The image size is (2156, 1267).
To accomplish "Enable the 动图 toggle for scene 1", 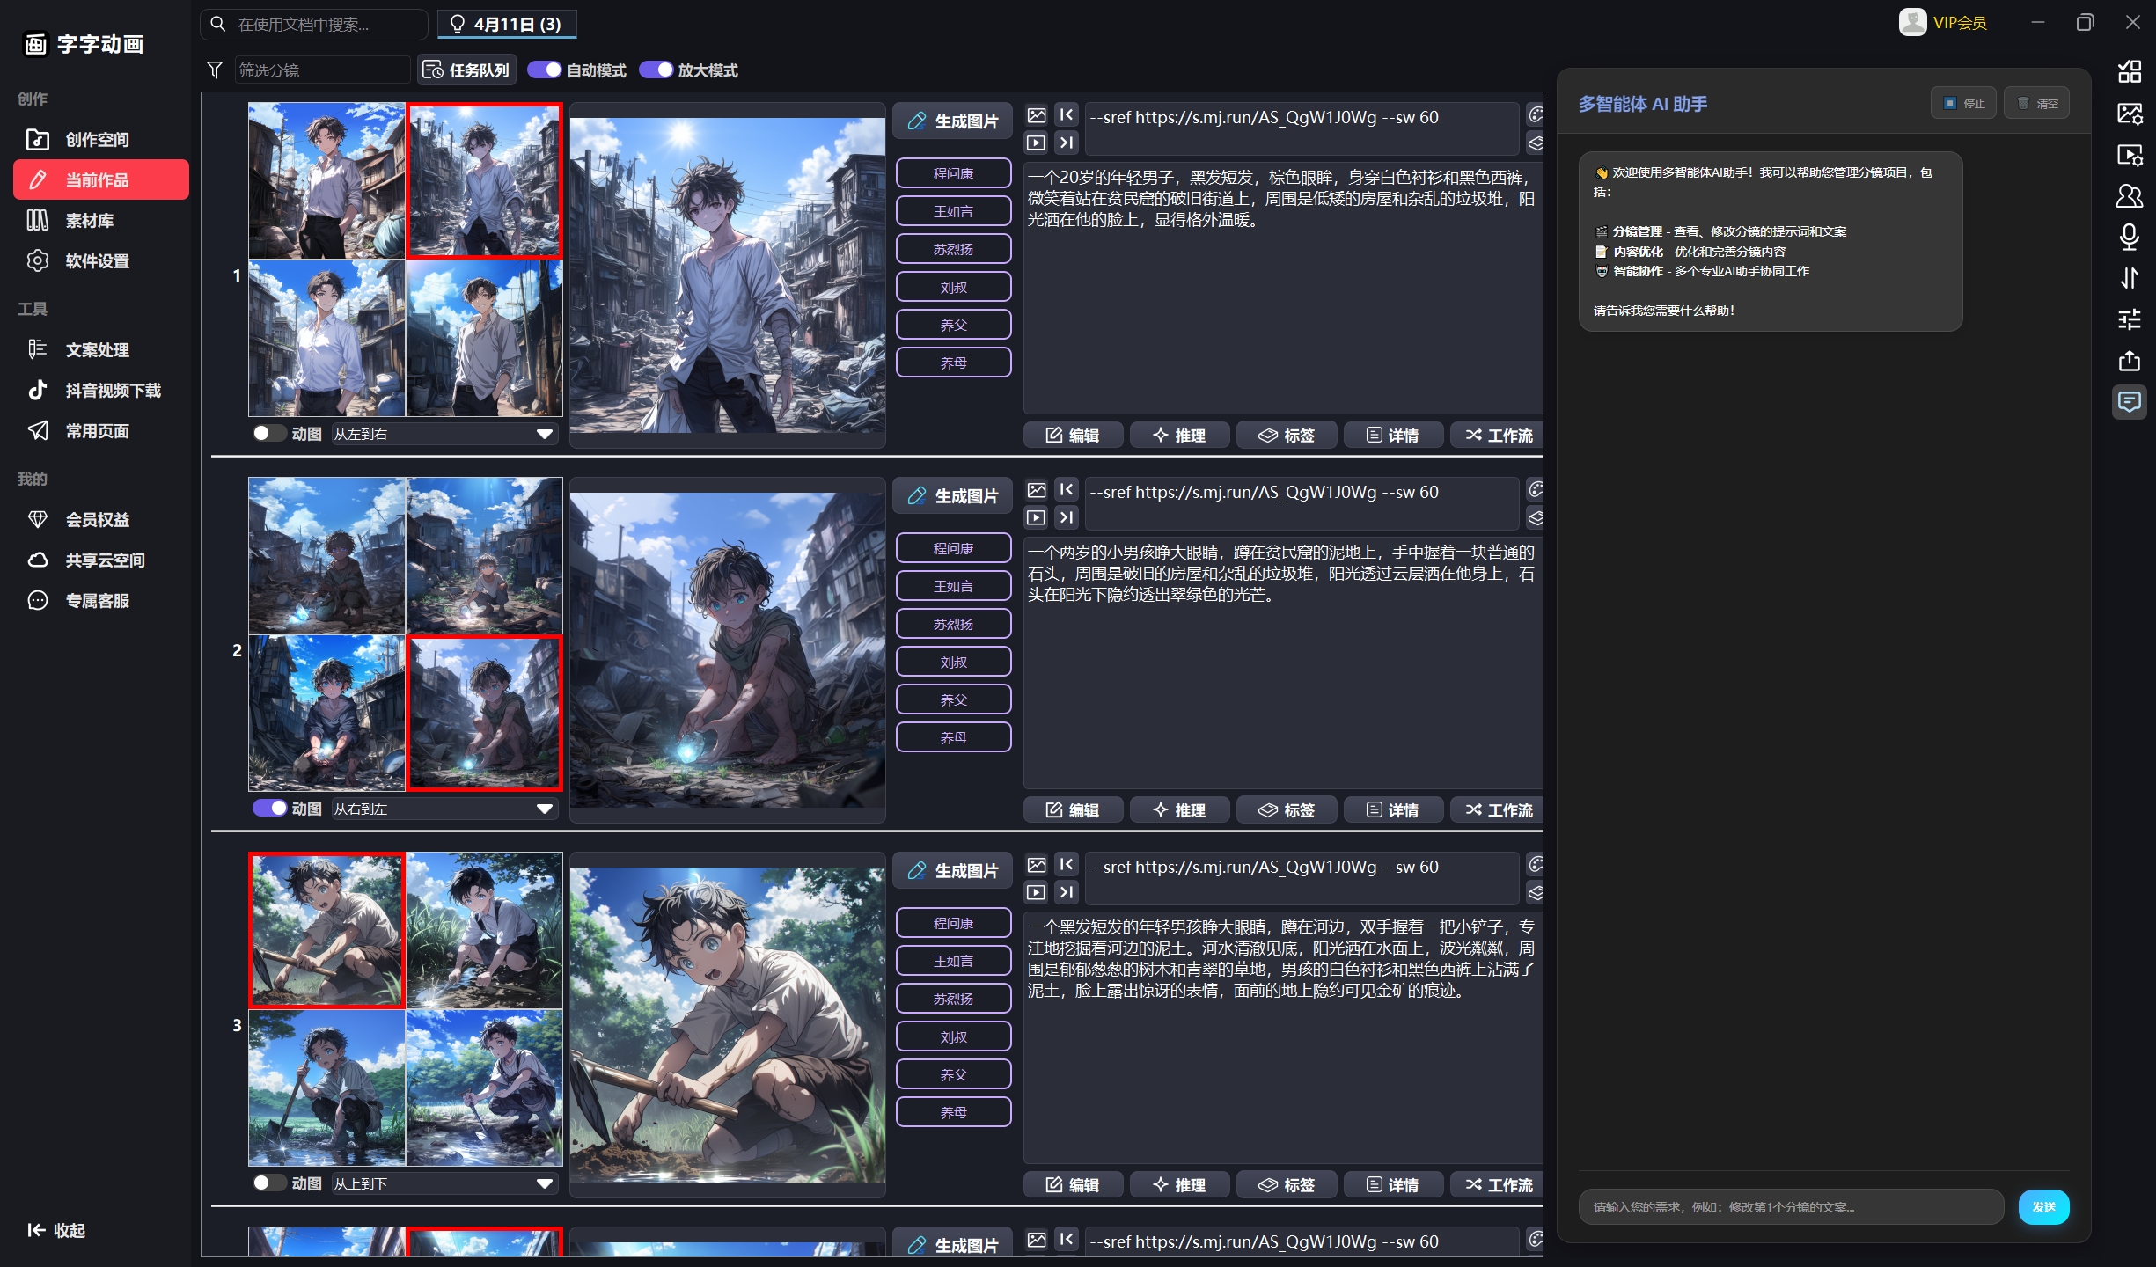I will click(x=268, y=433).
